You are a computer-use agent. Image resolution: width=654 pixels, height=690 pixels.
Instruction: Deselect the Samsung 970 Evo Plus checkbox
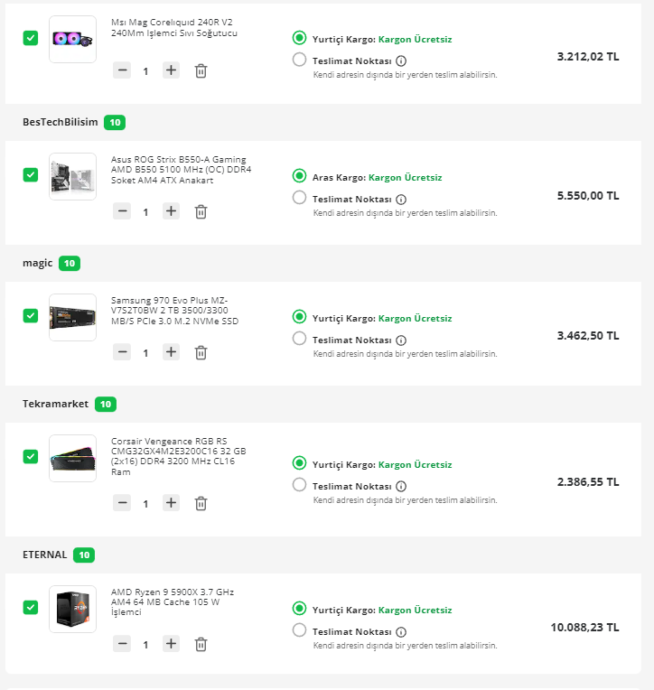31,315
